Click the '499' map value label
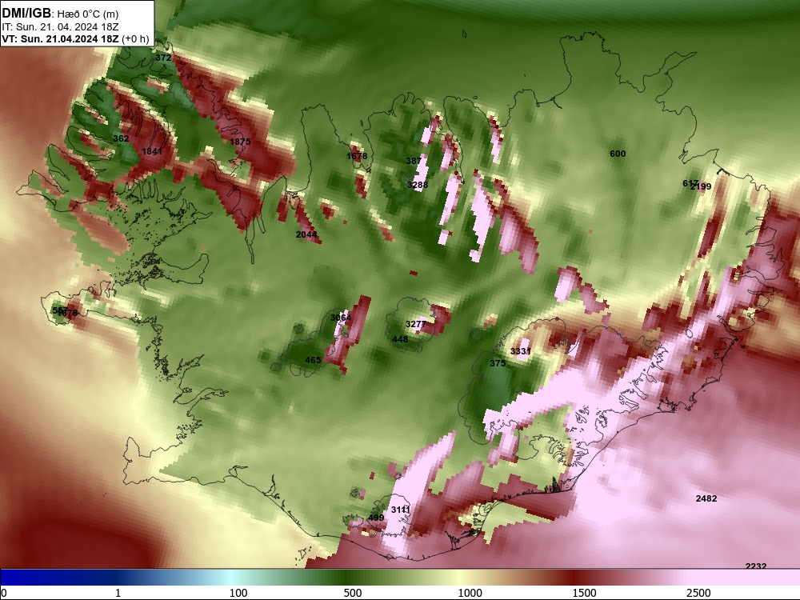Viewport: 800px width, 600px height. [375, 518]
